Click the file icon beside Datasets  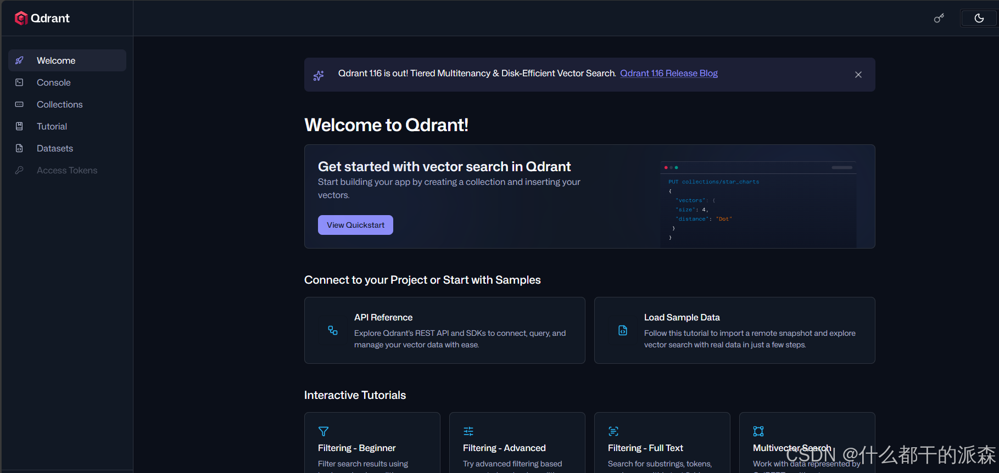tap(19, 148)
